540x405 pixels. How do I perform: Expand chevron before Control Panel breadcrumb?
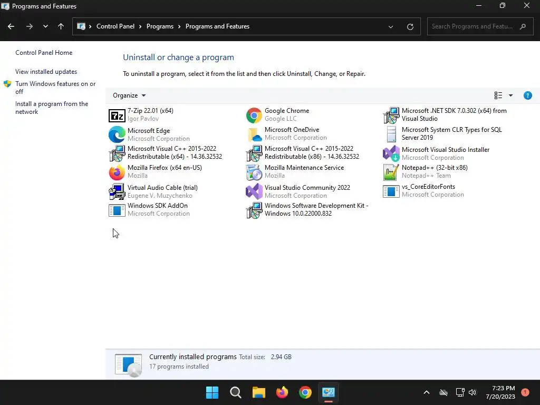(90, 26)
